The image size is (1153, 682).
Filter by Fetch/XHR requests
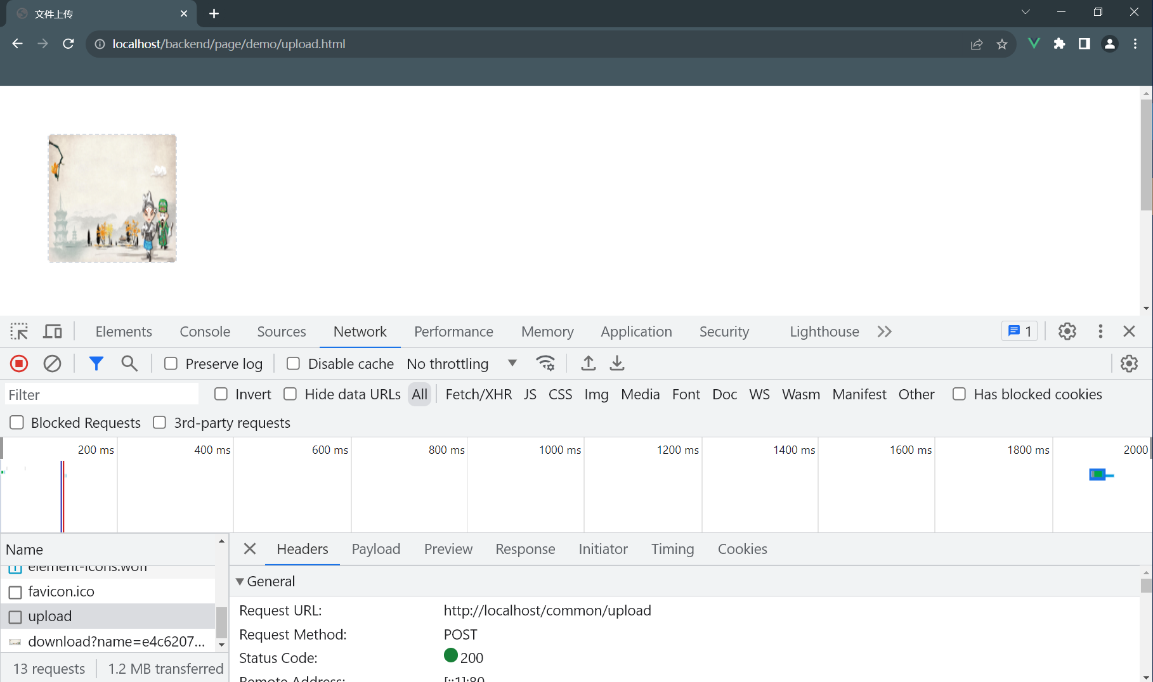click(478, 394)
